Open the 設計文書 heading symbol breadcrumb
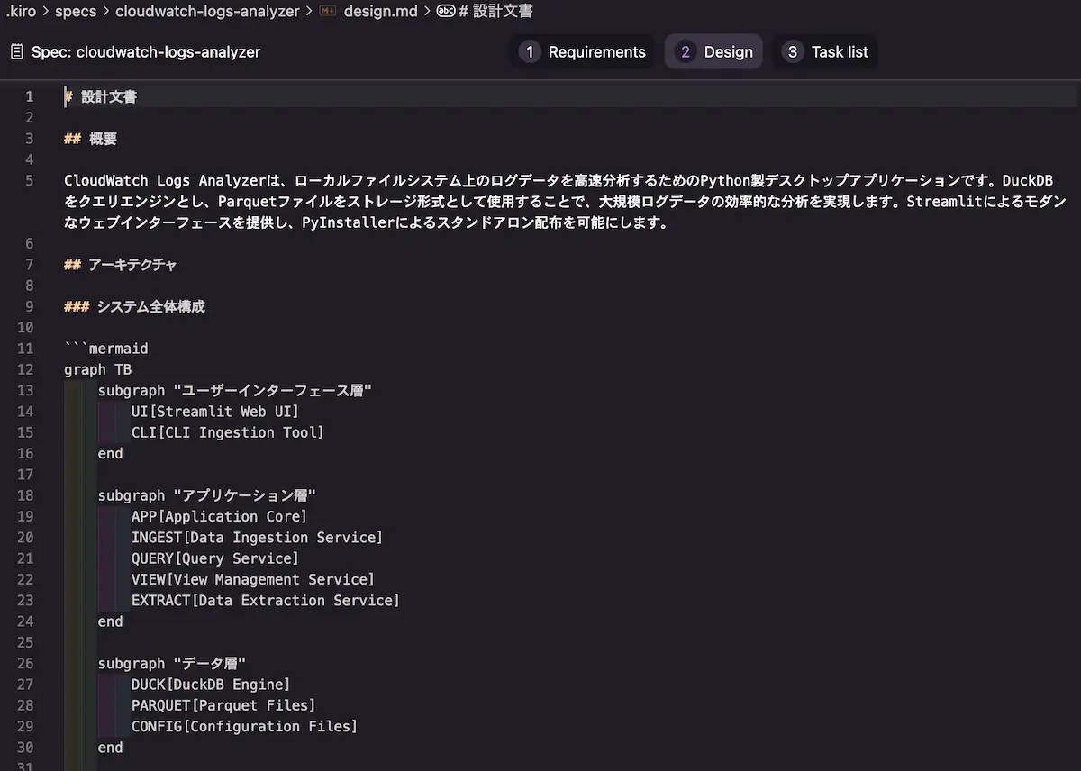1081x771 pixels. point(495,12)
